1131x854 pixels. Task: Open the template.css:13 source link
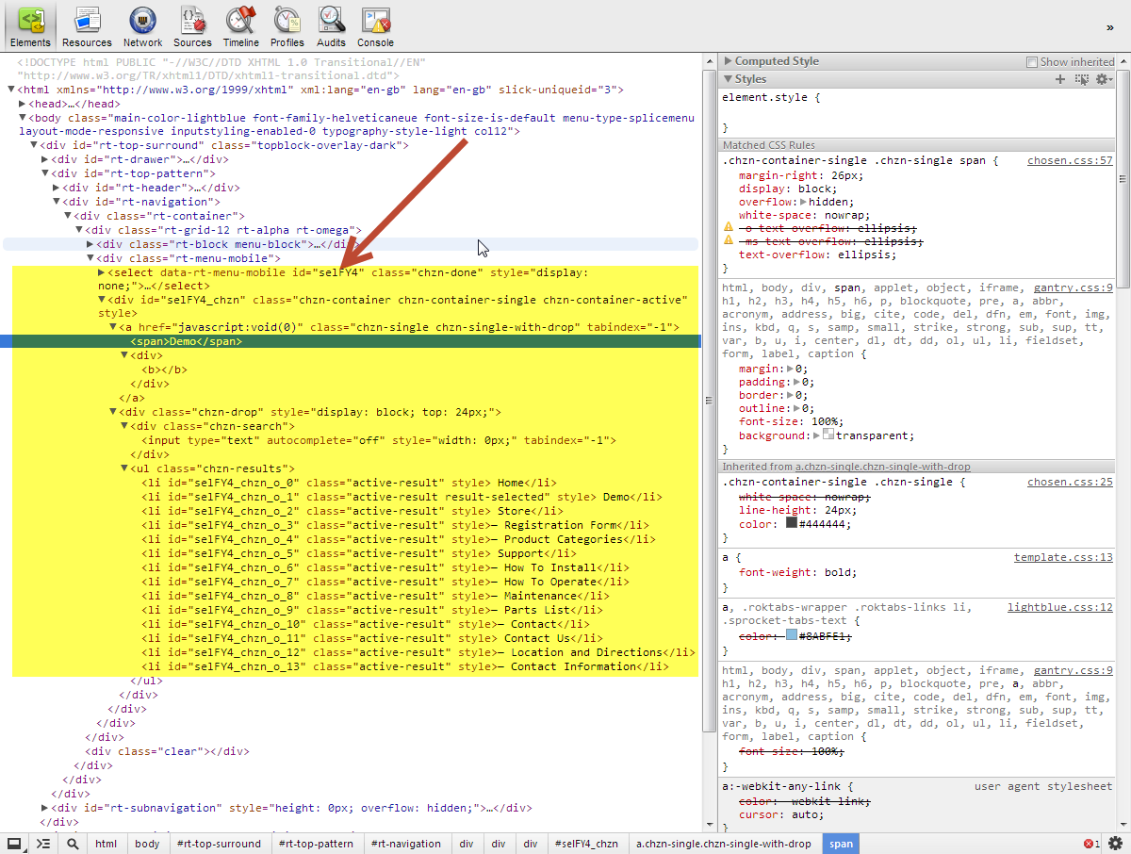tap(1062, 557)
